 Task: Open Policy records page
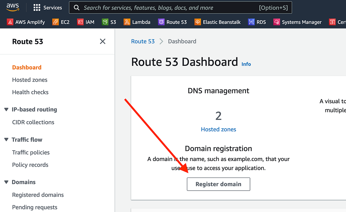pos(30,165)
